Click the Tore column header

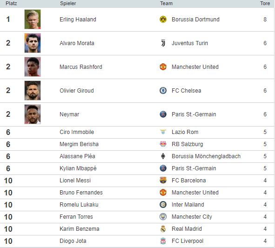pyautogui.click(x=265, y=3)
